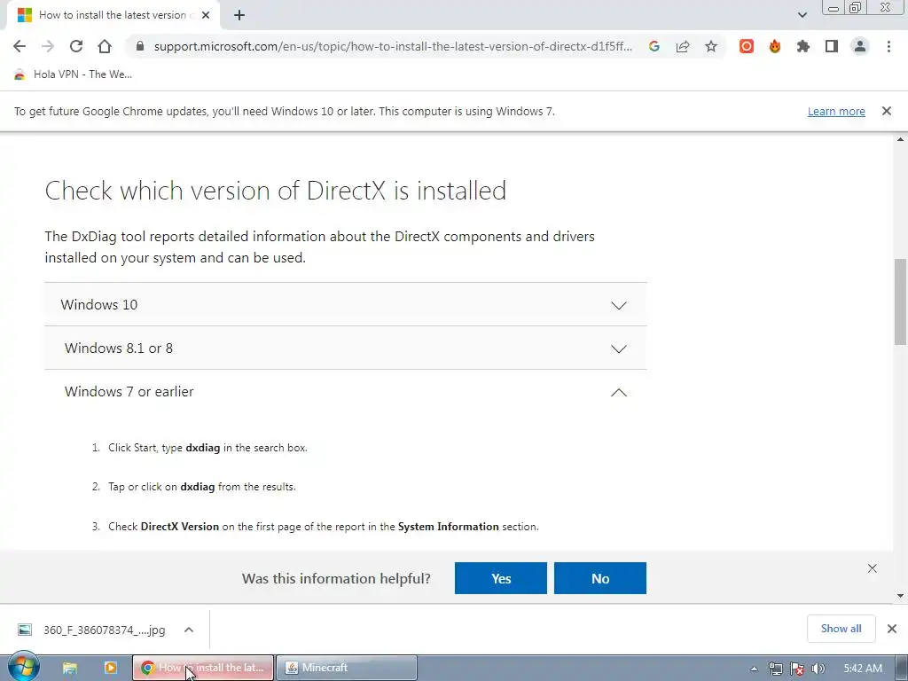
Task: Select the DirectX support browser tab
Action: point(113,15)
